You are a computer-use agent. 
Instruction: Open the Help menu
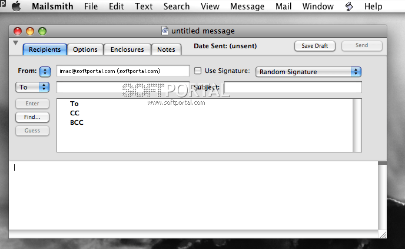[373, 6]
